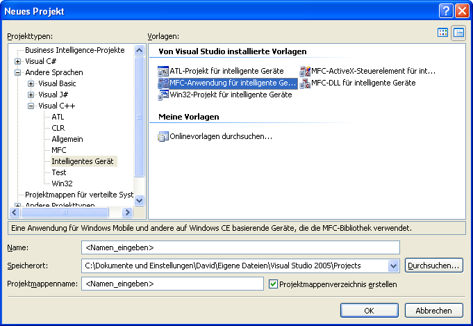Screen dimensions: 473x326
Task: Click the Onlinevorlagen durchsuchen icon
Action: pyautogui.click(x=163, y=136)
